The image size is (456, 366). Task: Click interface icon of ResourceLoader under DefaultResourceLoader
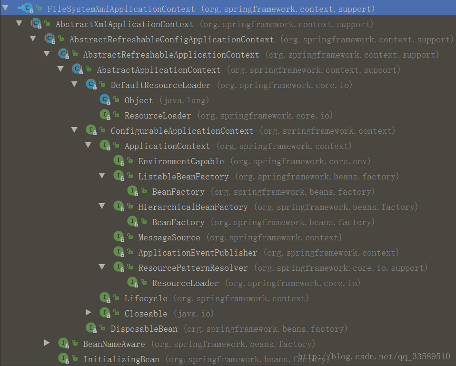coord(105,115)
